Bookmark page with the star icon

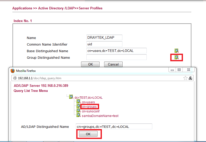(x=185, y=78)
